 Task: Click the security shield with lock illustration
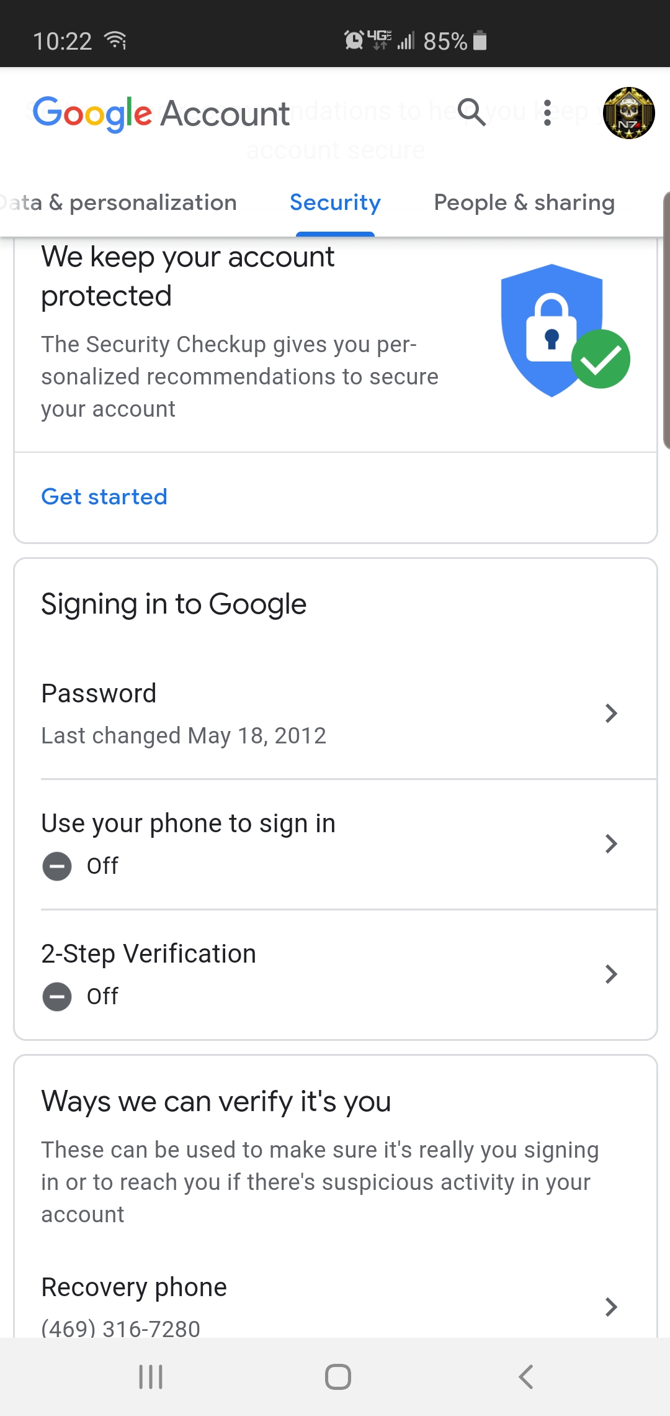(551, 329)
